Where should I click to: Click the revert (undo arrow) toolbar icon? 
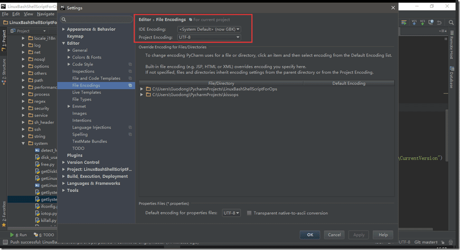[x=439, y=22]
